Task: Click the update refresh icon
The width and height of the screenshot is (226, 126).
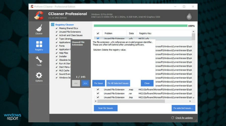Action: [x=173, y=118]
